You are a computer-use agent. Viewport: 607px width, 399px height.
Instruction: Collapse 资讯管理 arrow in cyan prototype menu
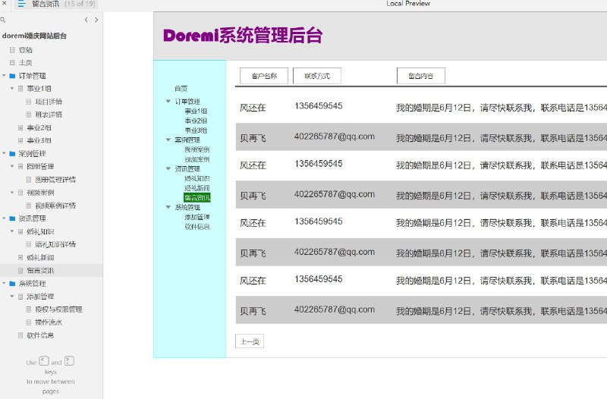(x=168, y=168)
